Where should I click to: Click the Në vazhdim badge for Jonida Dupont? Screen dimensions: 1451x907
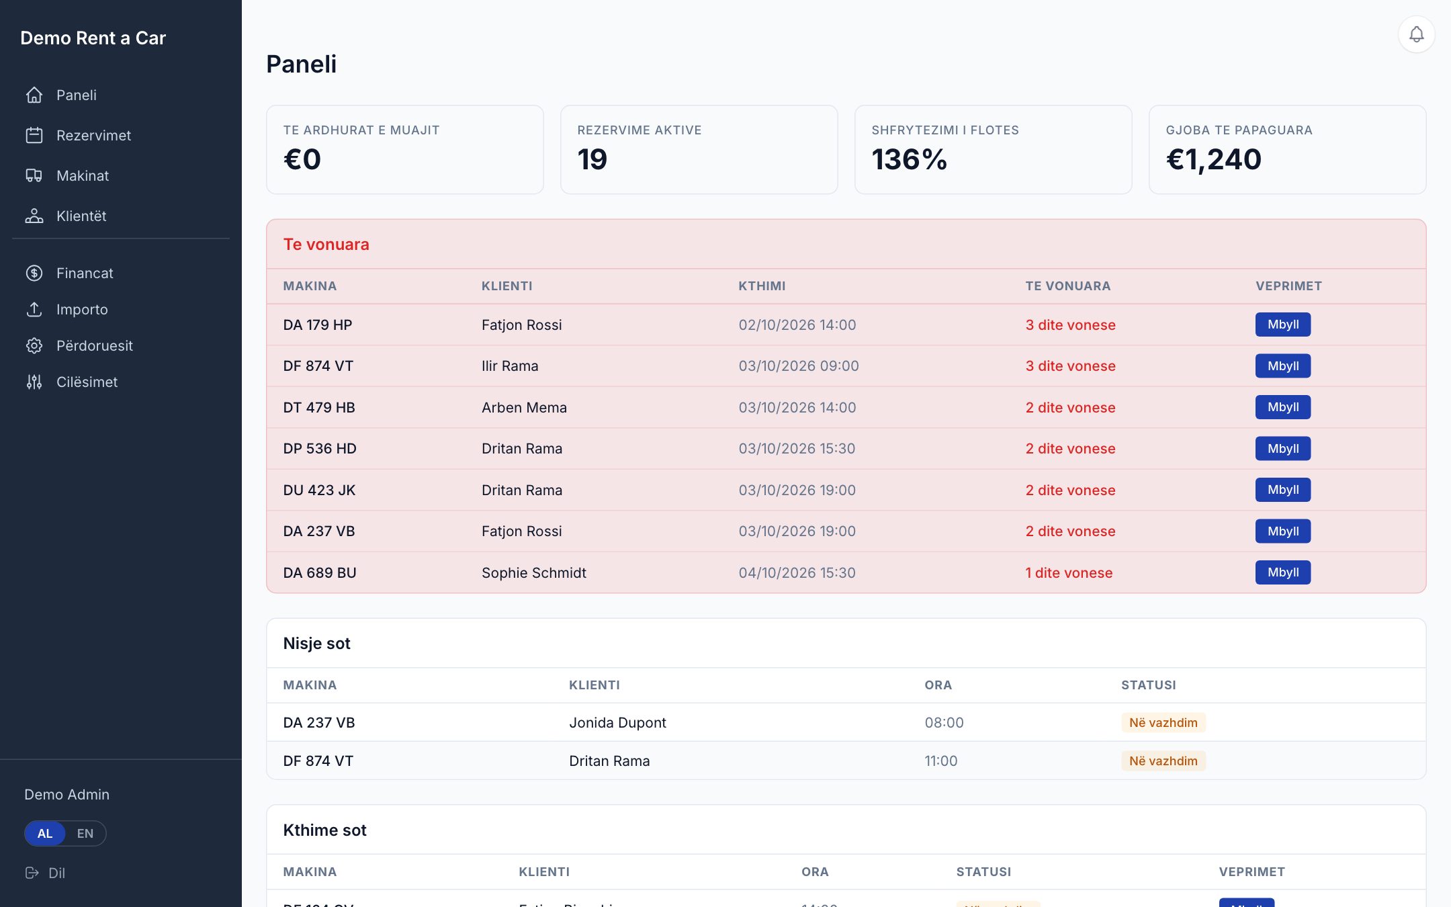click(x=1163, y=722)
